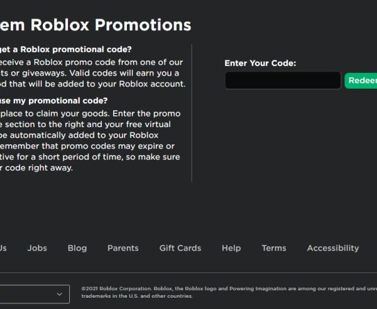
Task: Click the 2021 Roblox Corporation copyright text
Action: [226, 292]
